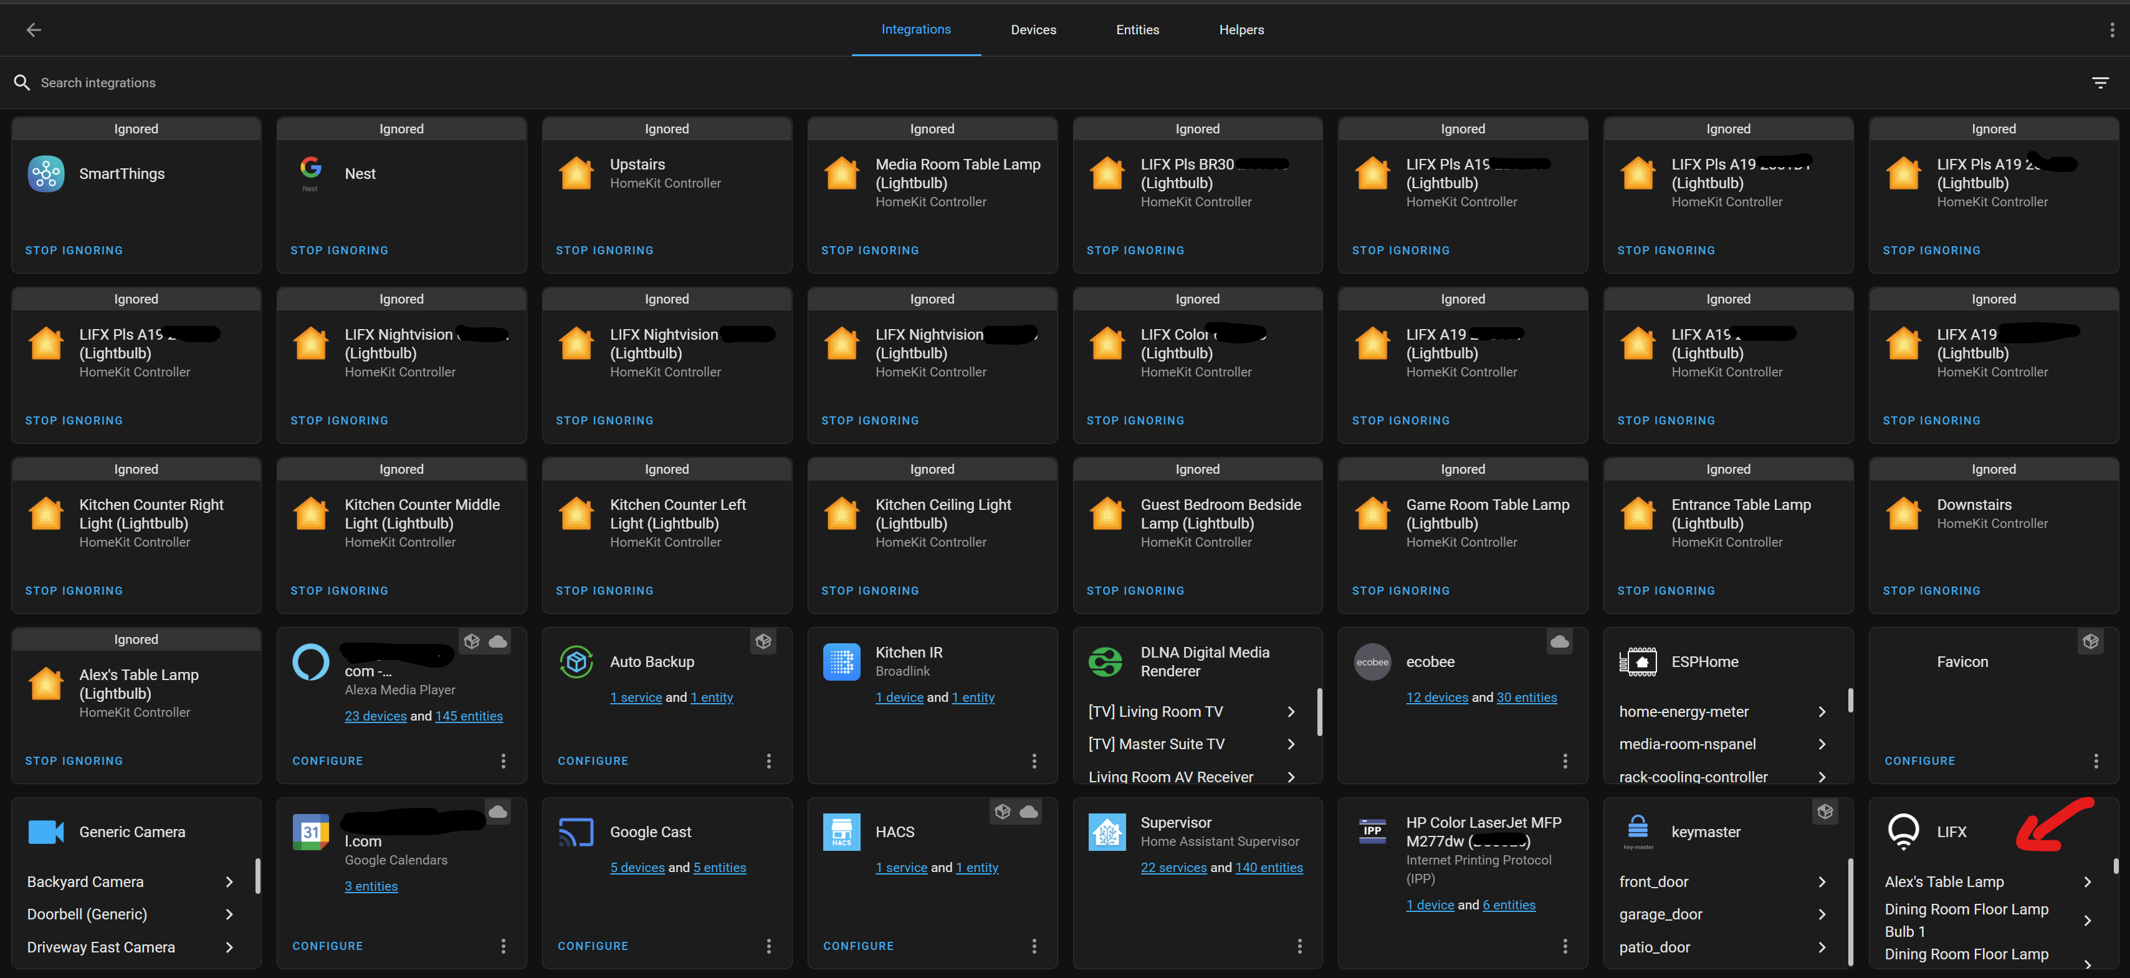Click the IPP printer icon on HP LaserJet card
The image size is (2130, 978).
(1372, 832)
